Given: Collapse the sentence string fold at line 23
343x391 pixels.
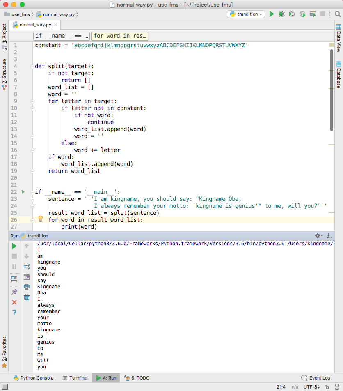Looking at the screenshot, I should pyautogui.click(x=32, y=199).
